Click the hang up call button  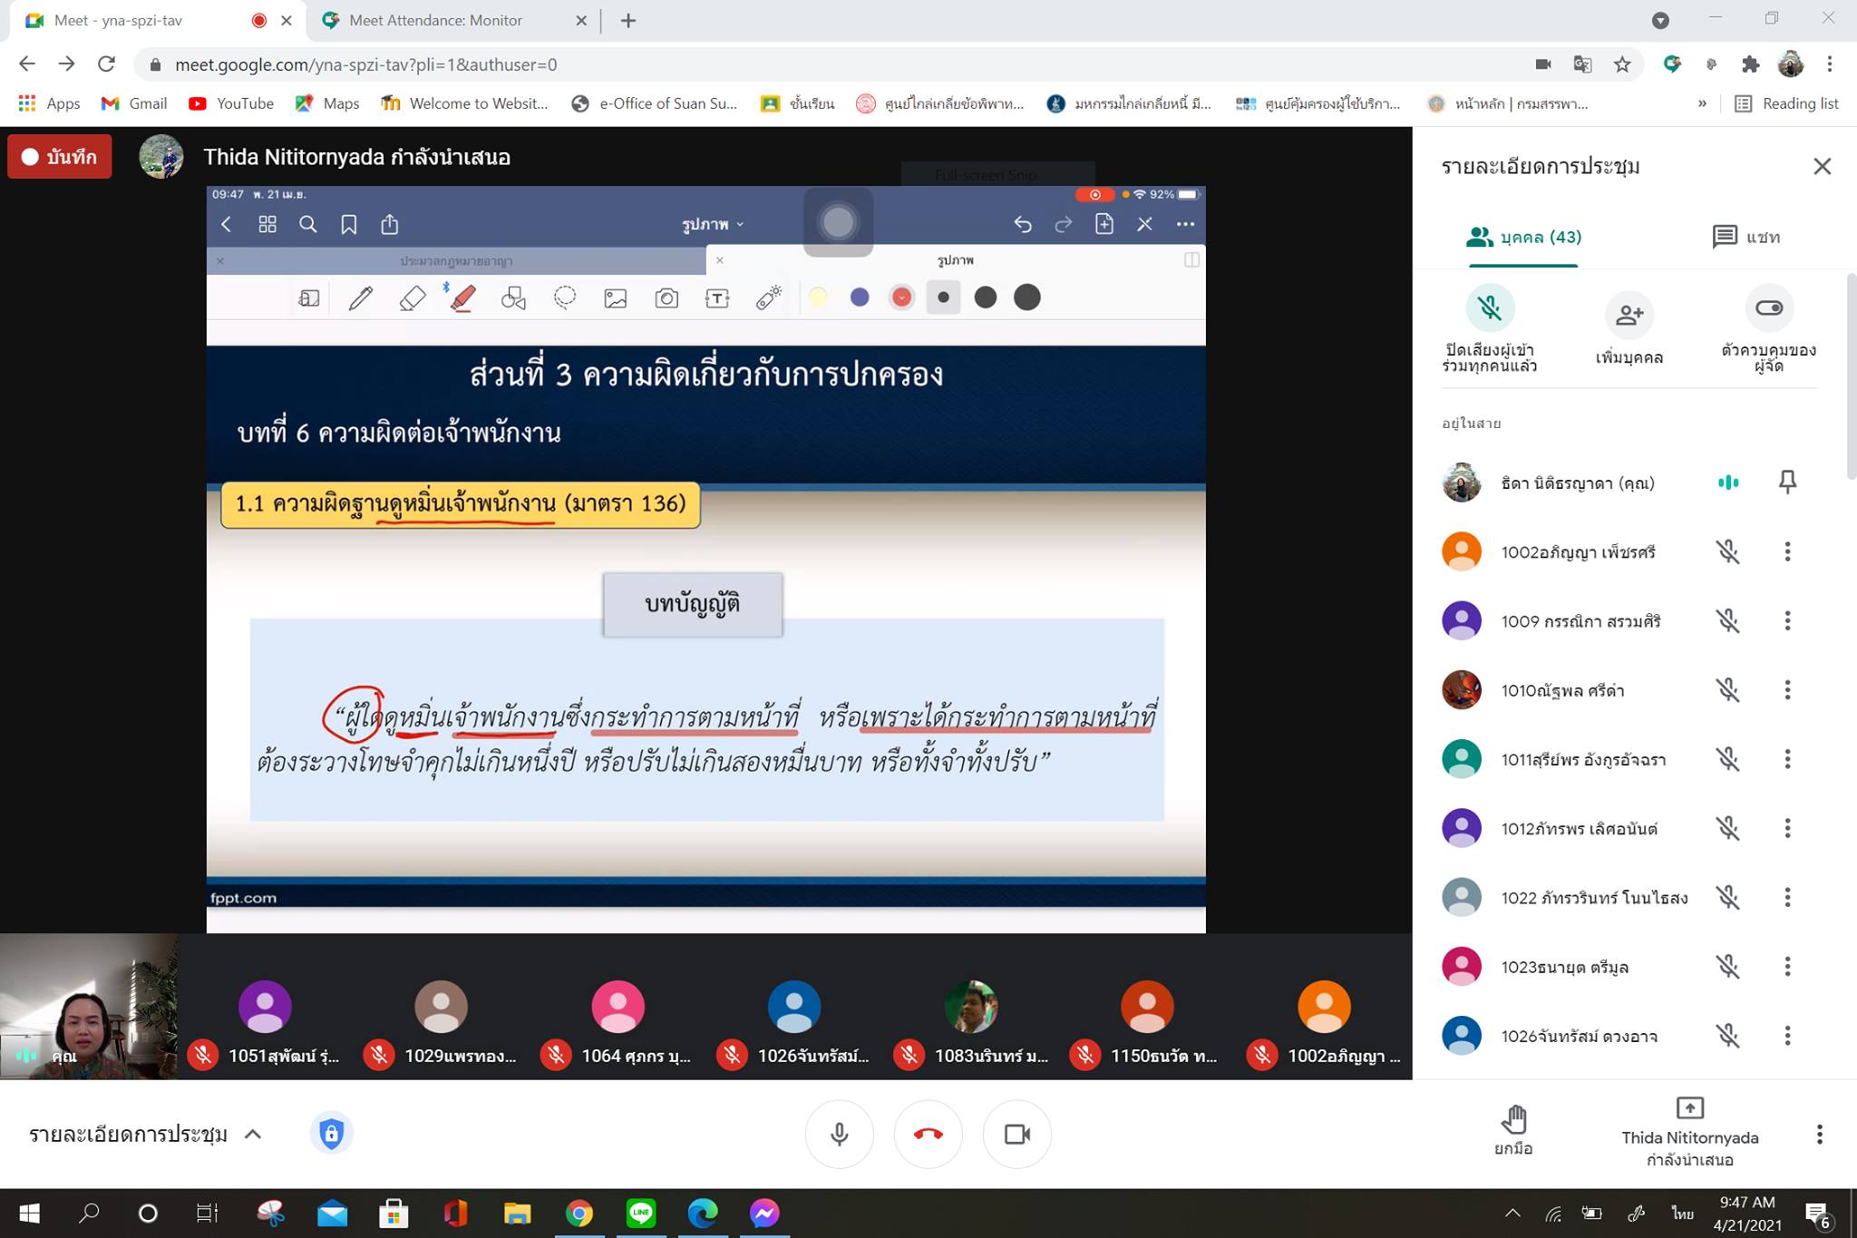tap(928, 1134)
